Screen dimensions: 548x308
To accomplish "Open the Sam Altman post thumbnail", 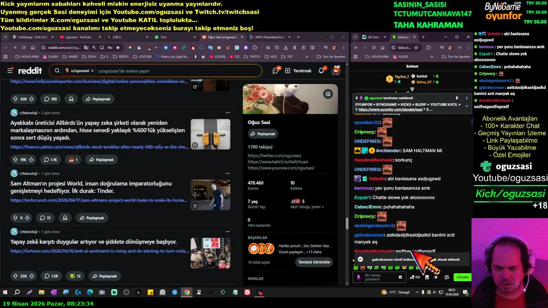I will coord(210,195).
